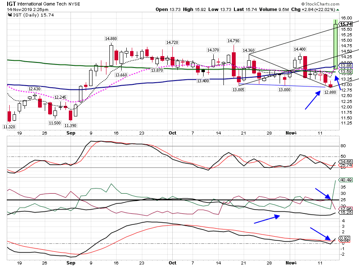Select the company name International Game Tech
The height and width of the screenshot is (267, 359).
[x=42, y=4]
